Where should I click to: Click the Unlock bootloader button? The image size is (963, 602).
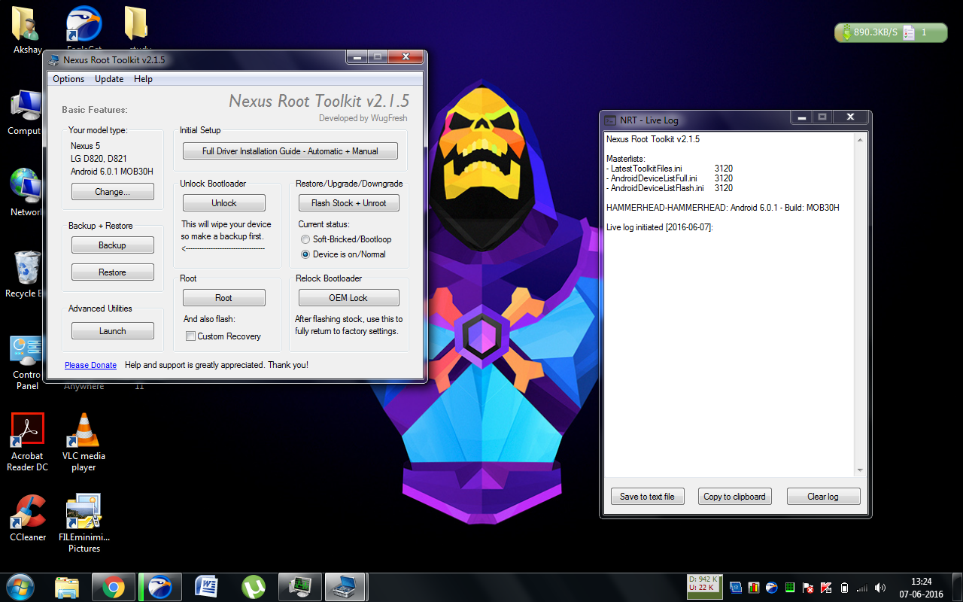click(x=223, y=202)
